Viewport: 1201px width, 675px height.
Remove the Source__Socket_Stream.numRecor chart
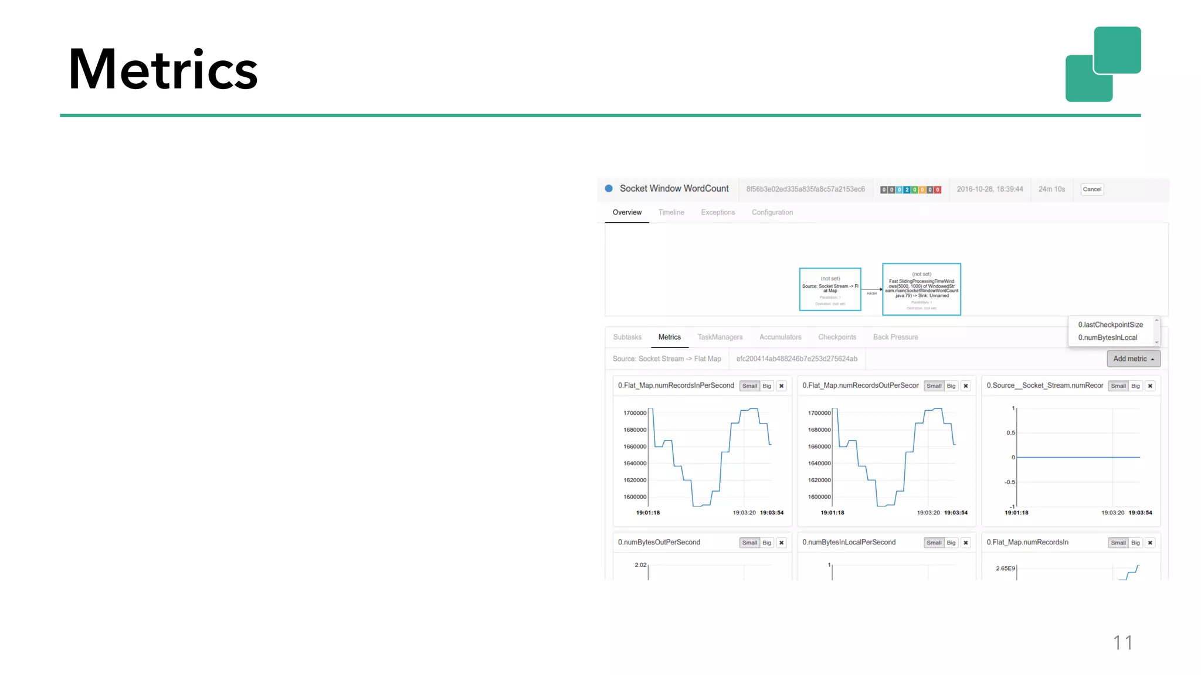click(x=1150, y=386)
